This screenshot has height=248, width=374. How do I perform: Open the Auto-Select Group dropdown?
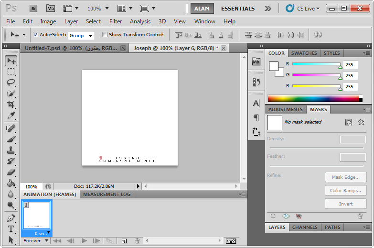pos(81,36)
